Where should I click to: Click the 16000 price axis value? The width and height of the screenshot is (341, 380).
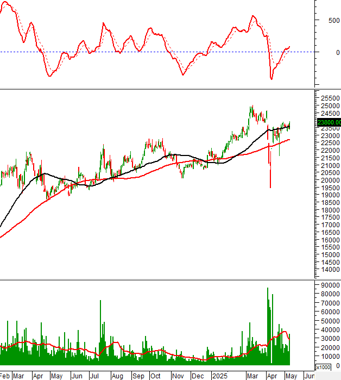tap(330, 240)
